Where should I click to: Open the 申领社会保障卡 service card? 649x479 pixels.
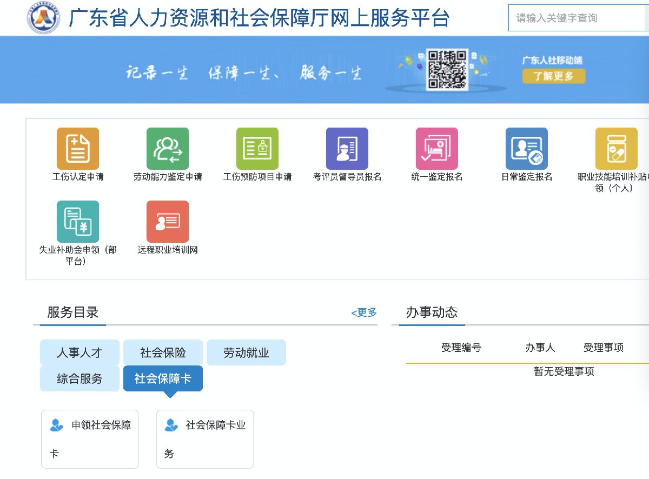pos(90,439)
